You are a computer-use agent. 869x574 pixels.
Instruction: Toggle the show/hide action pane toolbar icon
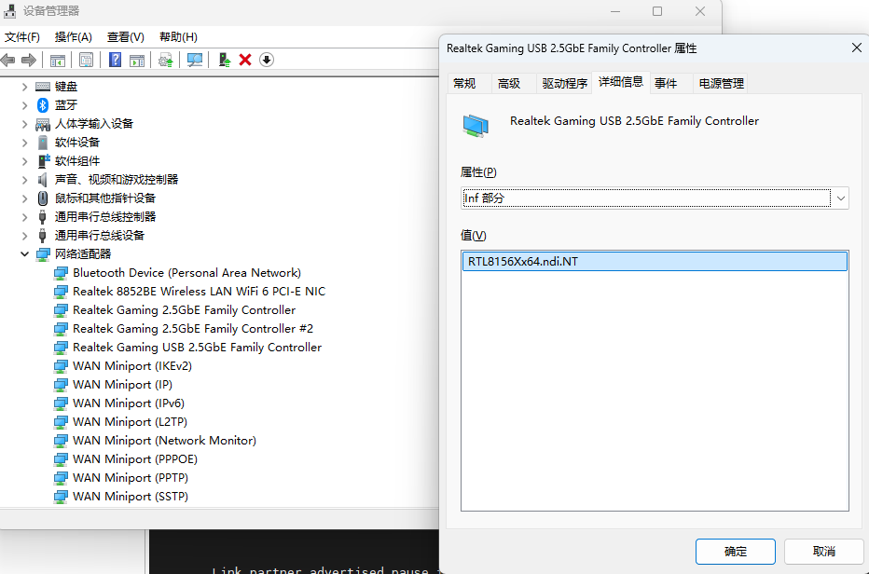137,60
